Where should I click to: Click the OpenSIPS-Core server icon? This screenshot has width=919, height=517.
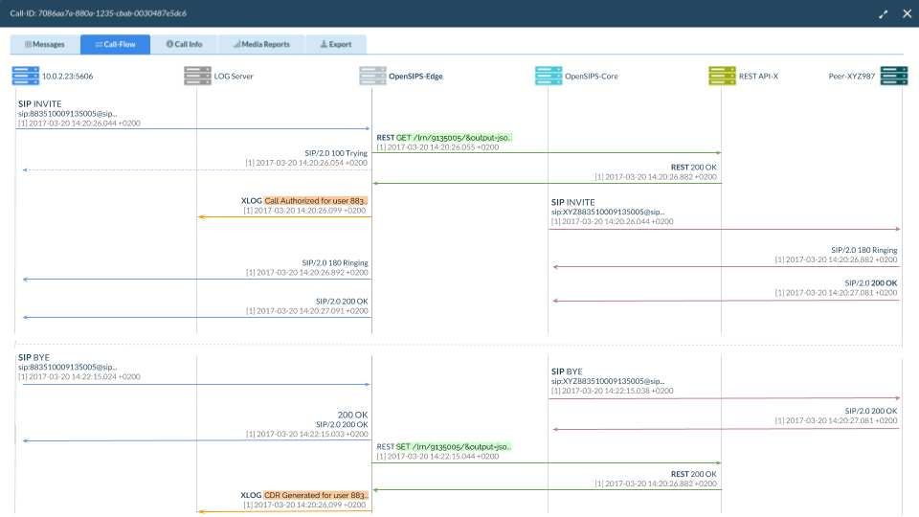[x=549, y=76]
